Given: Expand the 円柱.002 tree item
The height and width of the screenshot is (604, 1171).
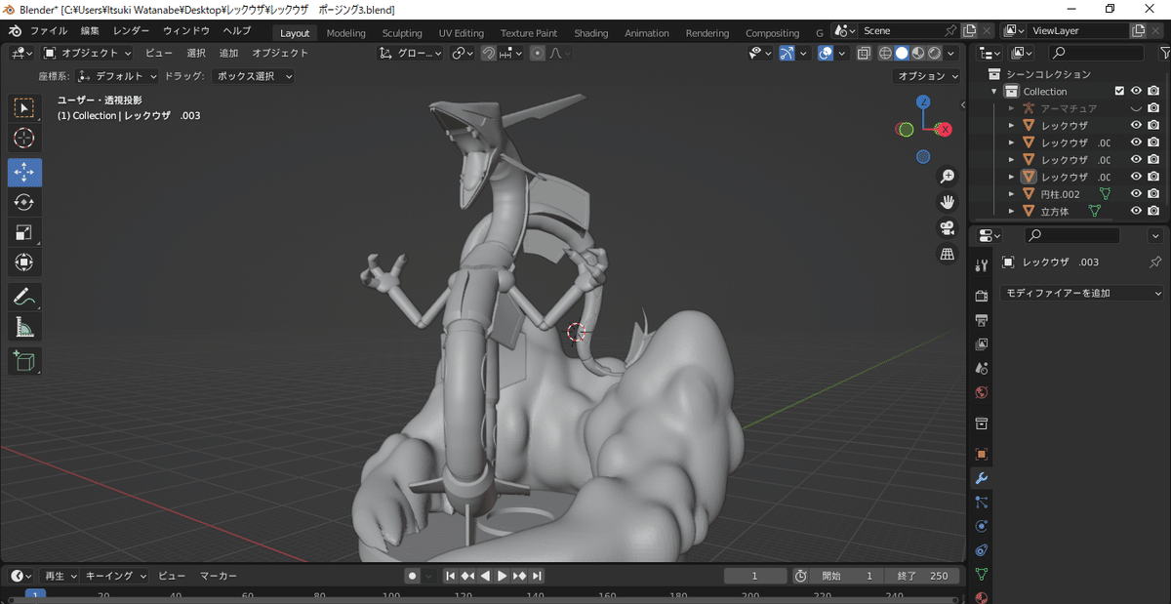Looking at the screenshot, I should 1012,194.
